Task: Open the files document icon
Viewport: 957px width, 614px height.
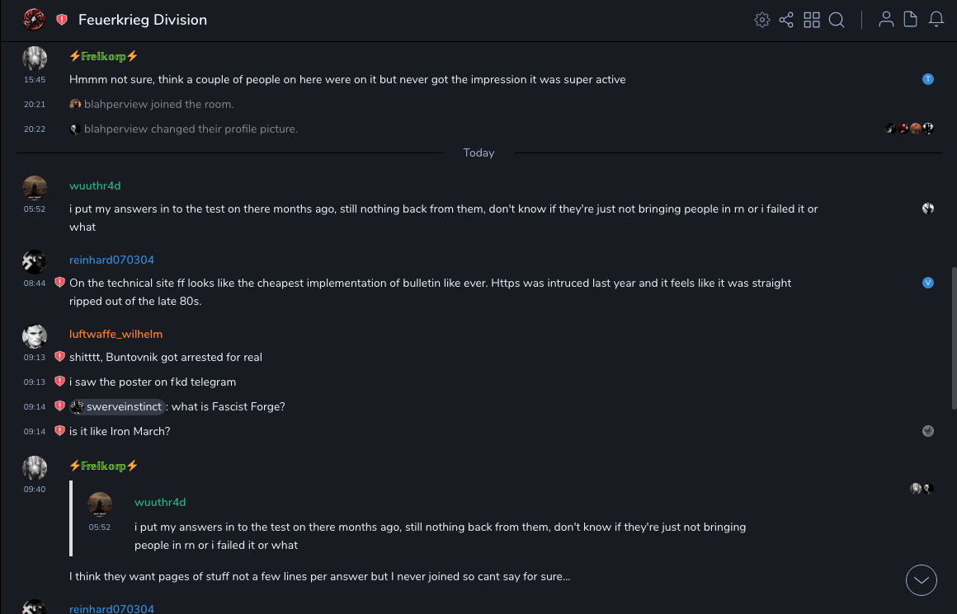Action: [x=911, y=20]
